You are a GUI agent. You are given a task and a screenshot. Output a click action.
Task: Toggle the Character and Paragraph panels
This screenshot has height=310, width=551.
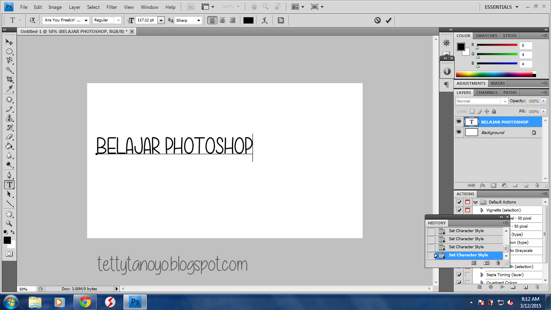click(x=281, y=20)
